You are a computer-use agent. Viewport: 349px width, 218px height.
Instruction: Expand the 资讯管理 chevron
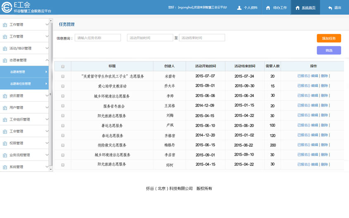pos(47,95)
